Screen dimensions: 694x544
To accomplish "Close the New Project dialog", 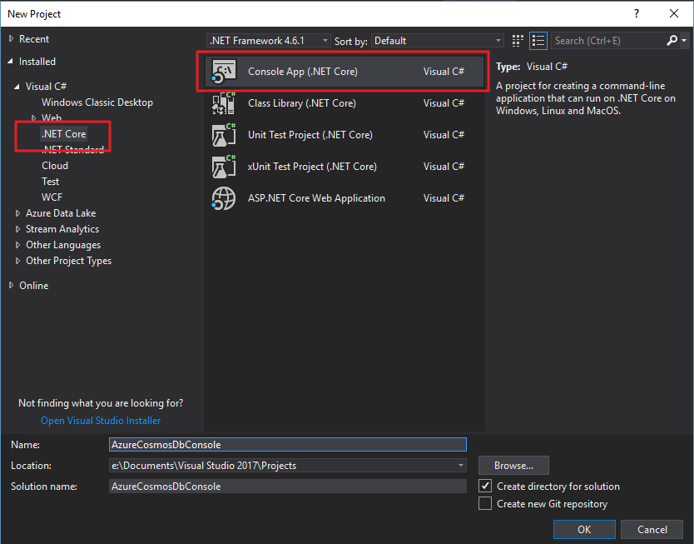I will tap(674, 13).
